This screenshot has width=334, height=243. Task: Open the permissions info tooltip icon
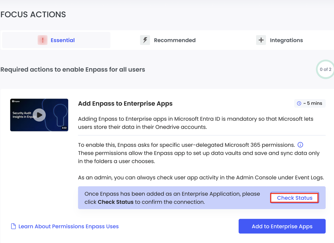pyautogui.click(x=300, y=145)
